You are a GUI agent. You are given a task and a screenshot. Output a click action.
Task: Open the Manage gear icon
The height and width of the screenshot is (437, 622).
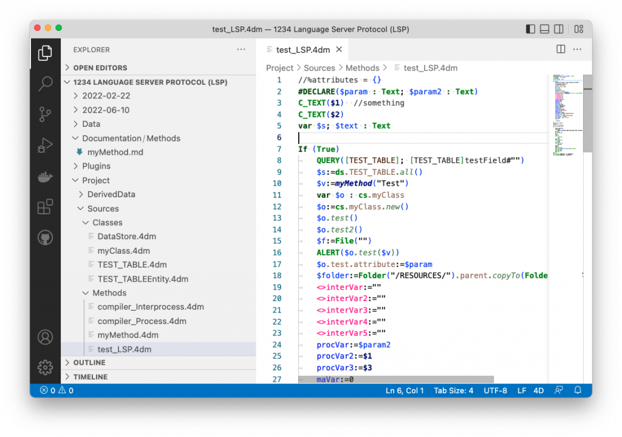[x=45, y=368]
